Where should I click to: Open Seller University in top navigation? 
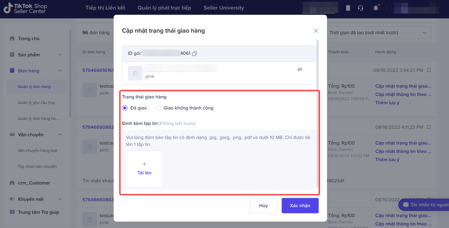(x=224, y=8)
